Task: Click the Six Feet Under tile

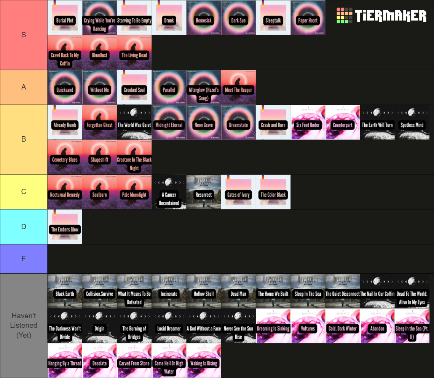Action: point(308,123)
